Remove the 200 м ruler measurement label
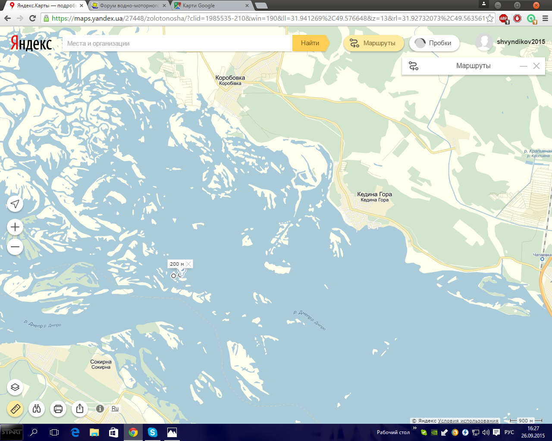 tap(188, 264)
